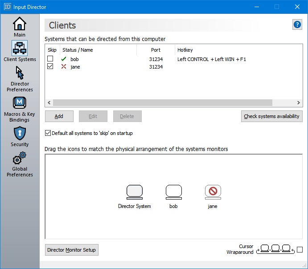Check the Skip checkbox for bob
Image resolution: width=308 pixels, height=269 pixels.
point(50,59)
